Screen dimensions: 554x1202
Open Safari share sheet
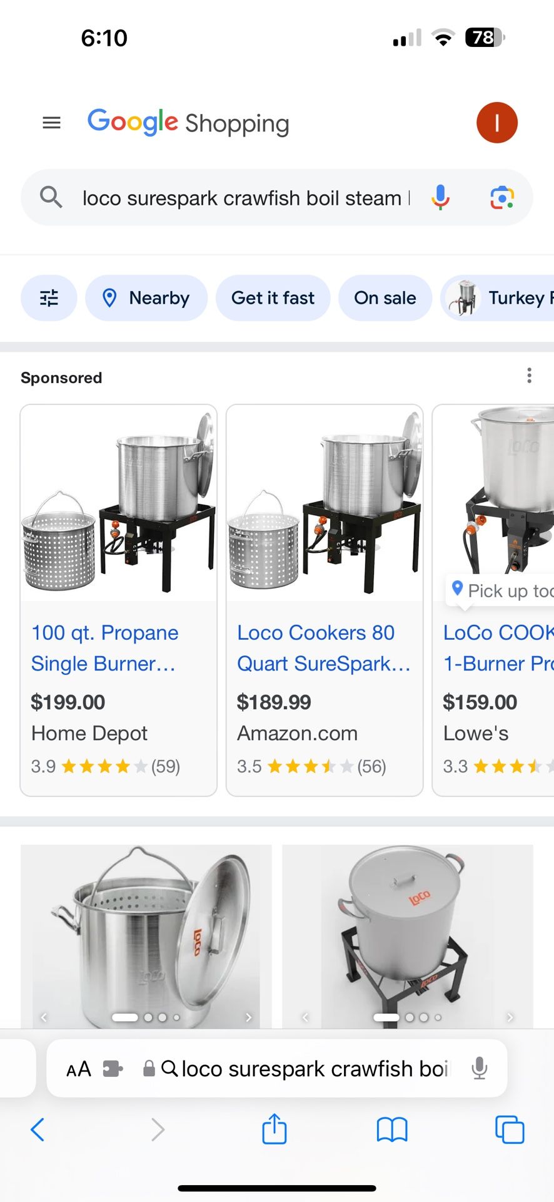[x=274, y=1129]
